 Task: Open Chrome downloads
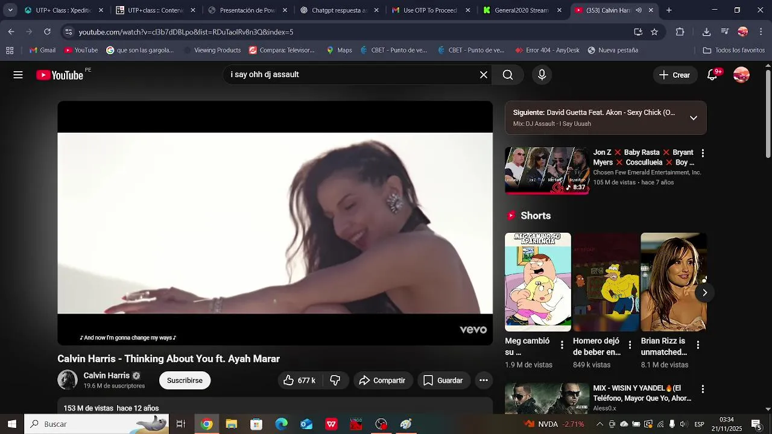[707, 32]
